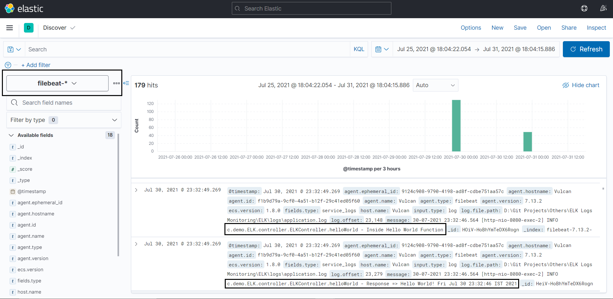Viewport: 613px width, 299px height.
Task: Expand the Filter by type dropdown
Action: (64, 120)
